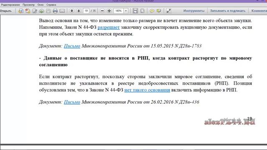Click the cloud upload icon
The height and width of the screenshot is (150, 267).
(x=42, y=11)
